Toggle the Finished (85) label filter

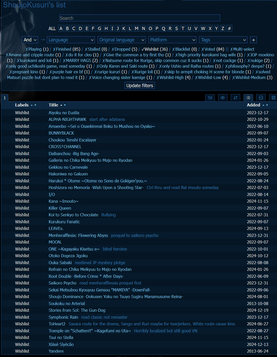(x=66, y=49)
